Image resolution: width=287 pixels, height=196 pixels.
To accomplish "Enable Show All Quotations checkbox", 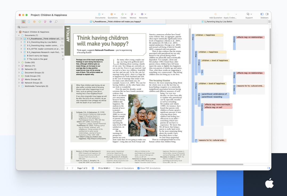I will [x=114, y=168].
